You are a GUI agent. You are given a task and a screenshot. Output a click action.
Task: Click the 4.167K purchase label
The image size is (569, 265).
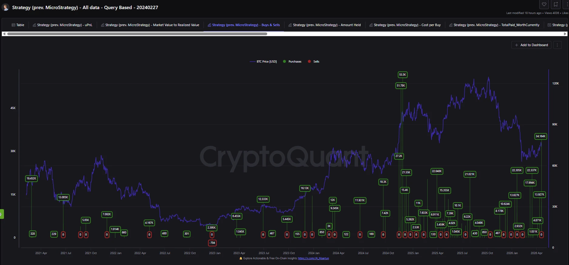click(x=149, y=223)
